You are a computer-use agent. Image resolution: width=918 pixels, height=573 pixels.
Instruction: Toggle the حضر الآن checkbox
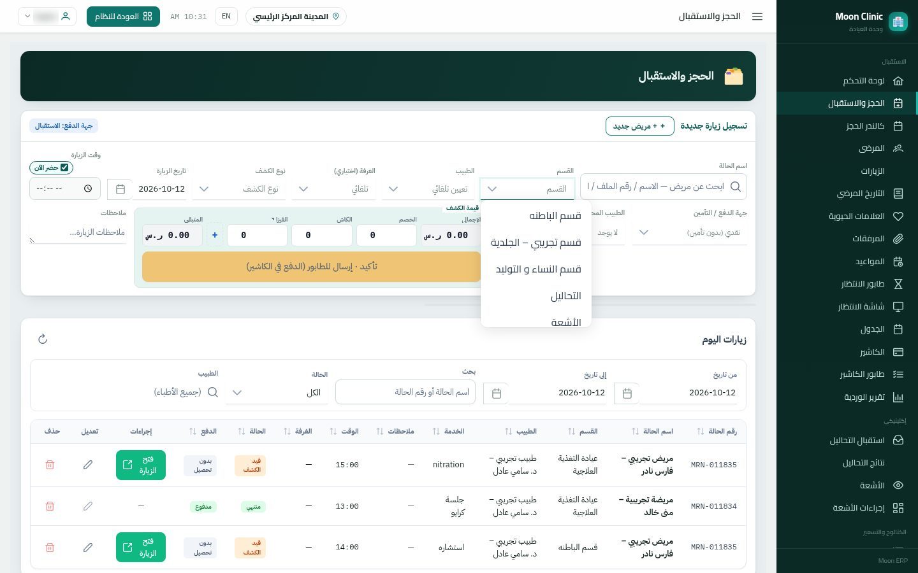[64, 167]
